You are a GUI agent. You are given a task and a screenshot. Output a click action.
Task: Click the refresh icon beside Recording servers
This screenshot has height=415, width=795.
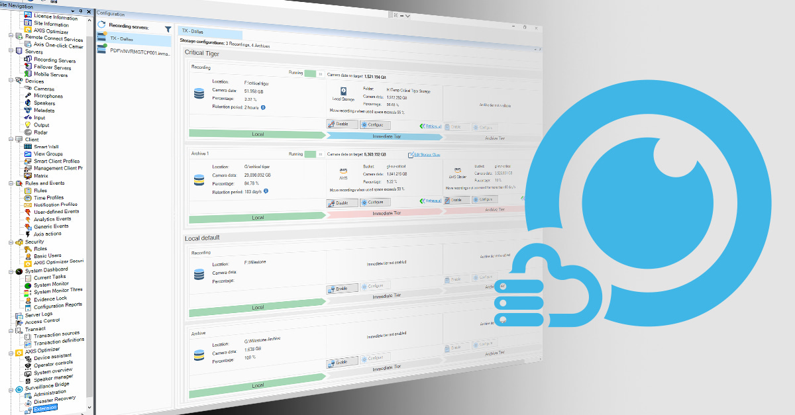(102, 24)
